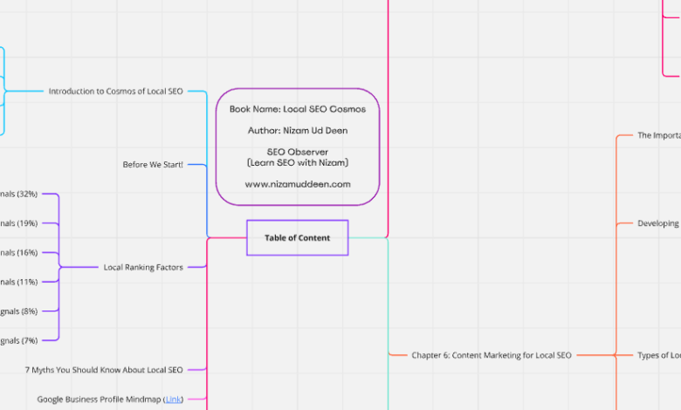Select the Introduction to Cosmos of Local SEO node
The height and width of the screenshot is (410, 681).
coord(115,91)
